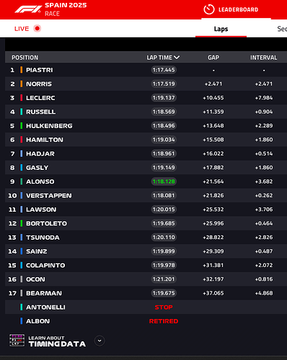Image resolution: width=287 pixels, height=360 pixels.
Task: Click the Gap column header
Action: [x=213, y=58]
